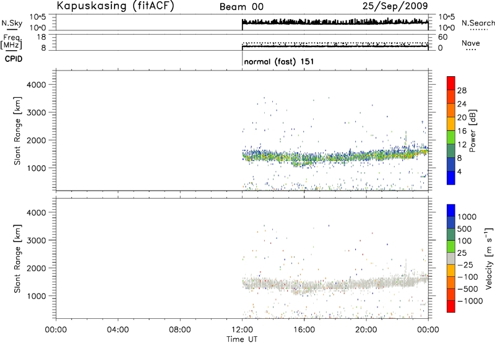Click the velocity panel 'Slant Range [km]' label

point(17,259)
